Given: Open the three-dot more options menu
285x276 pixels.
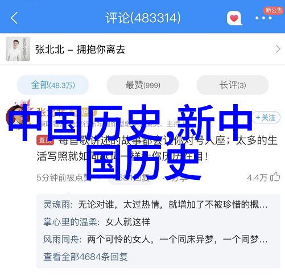Looking at the screenshot, I should 263,18.
